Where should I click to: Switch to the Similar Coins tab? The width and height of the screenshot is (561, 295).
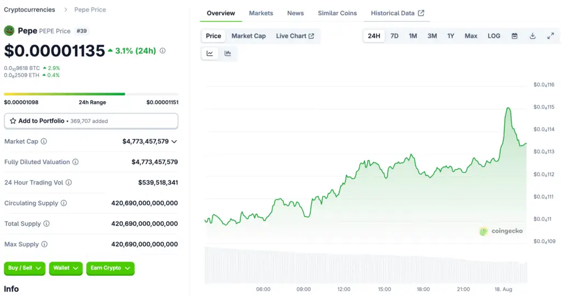point(337,13)
